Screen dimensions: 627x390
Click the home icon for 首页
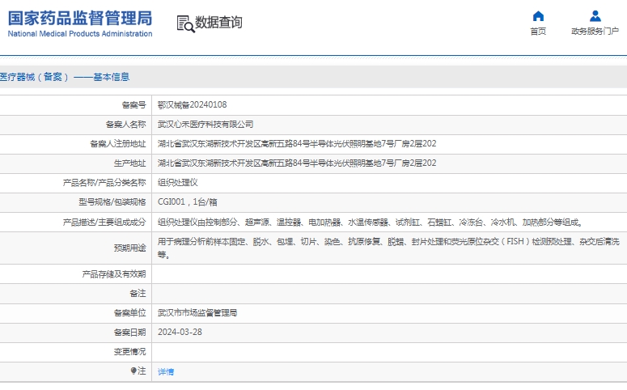coord(538,16)
